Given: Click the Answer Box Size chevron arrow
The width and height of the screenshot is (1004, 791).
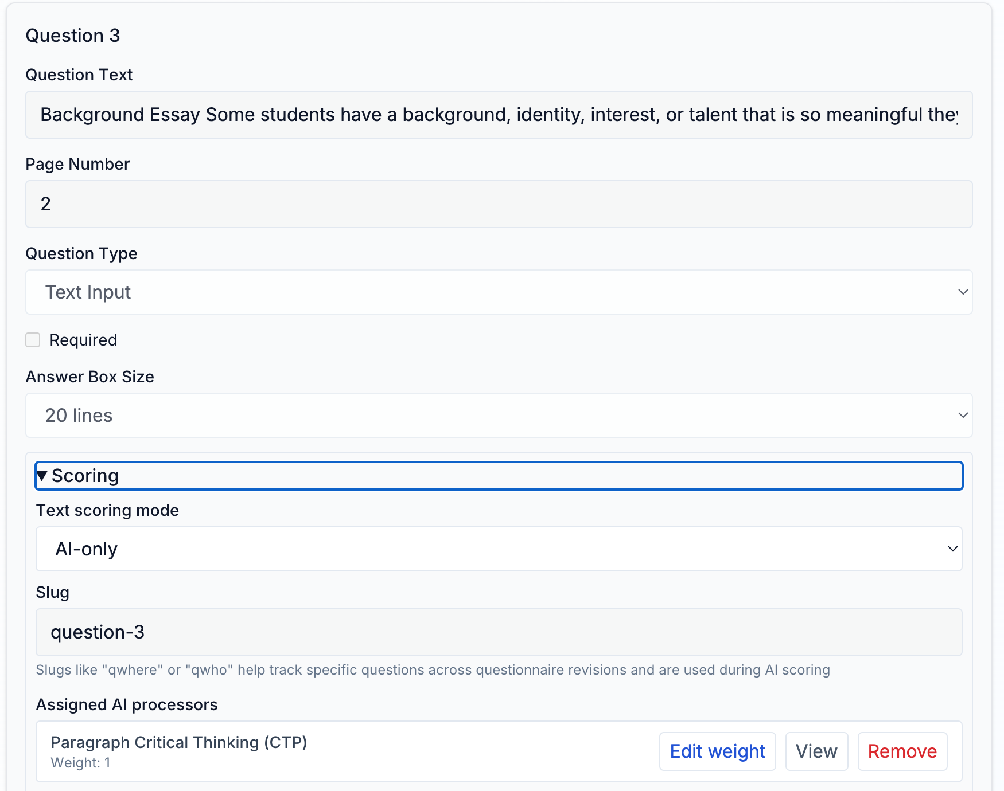Looking at the screenshot, I should [964, 416].
